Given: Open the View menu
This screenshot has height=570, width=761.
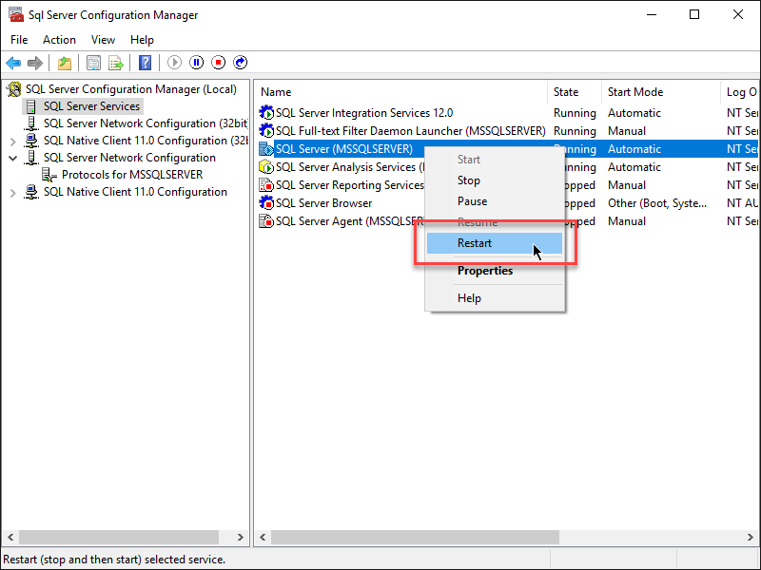Looking at the screenshot, I should 103,40.
